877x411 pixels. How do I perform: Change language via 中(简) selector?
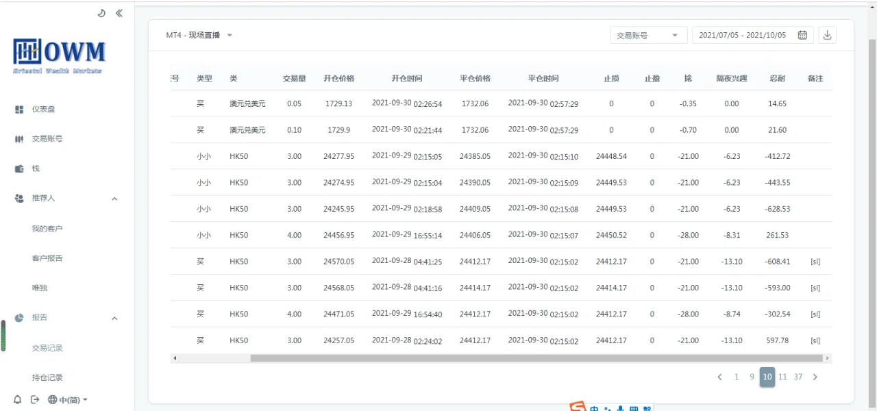[68, 400]
